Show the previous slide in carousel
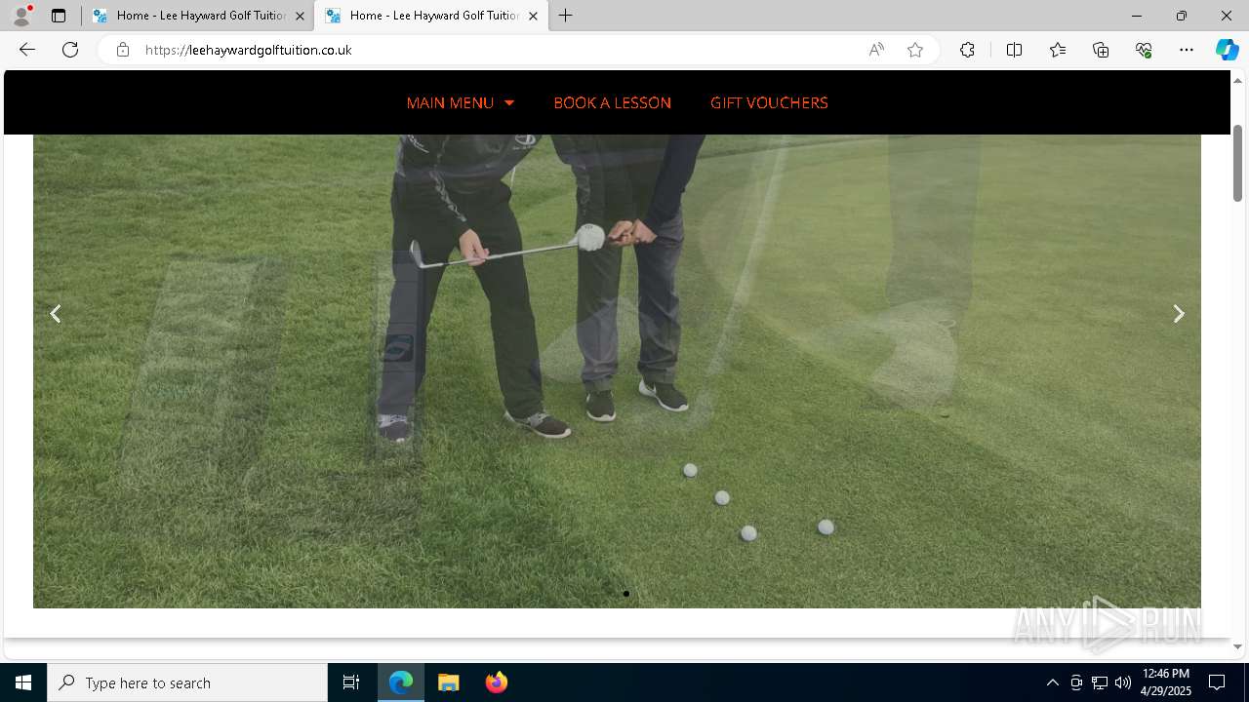Screen dimensions: 1249x702 [56, 313]
